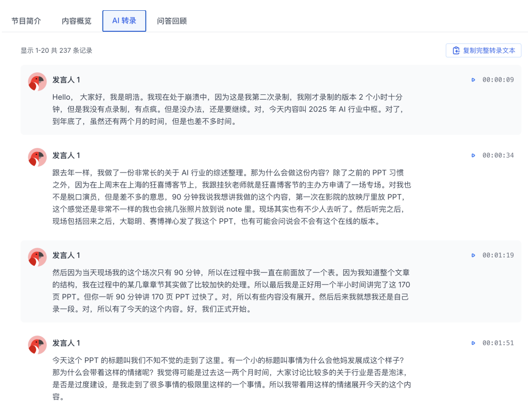
Task: Select the AI 转录 tab
Action: 124,21
